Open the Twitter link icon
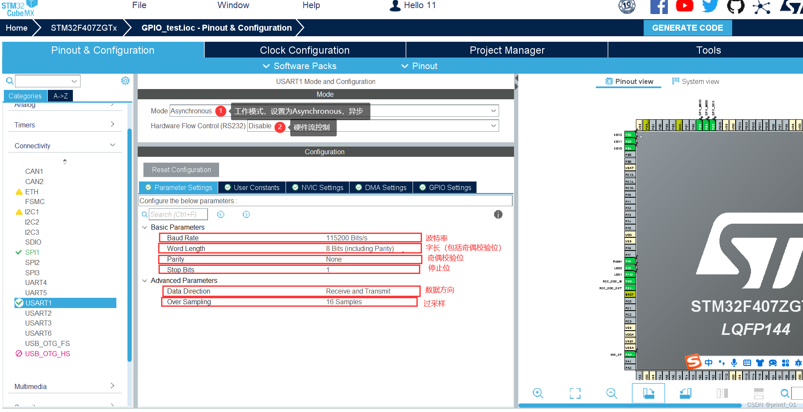803x412 pixels. [x=710, y=6]
